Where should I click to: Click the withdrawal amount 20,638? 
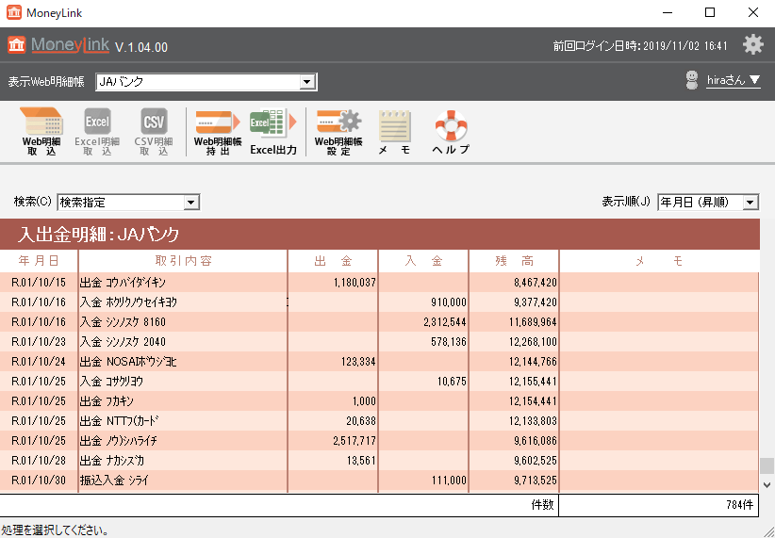click(361, 421)
